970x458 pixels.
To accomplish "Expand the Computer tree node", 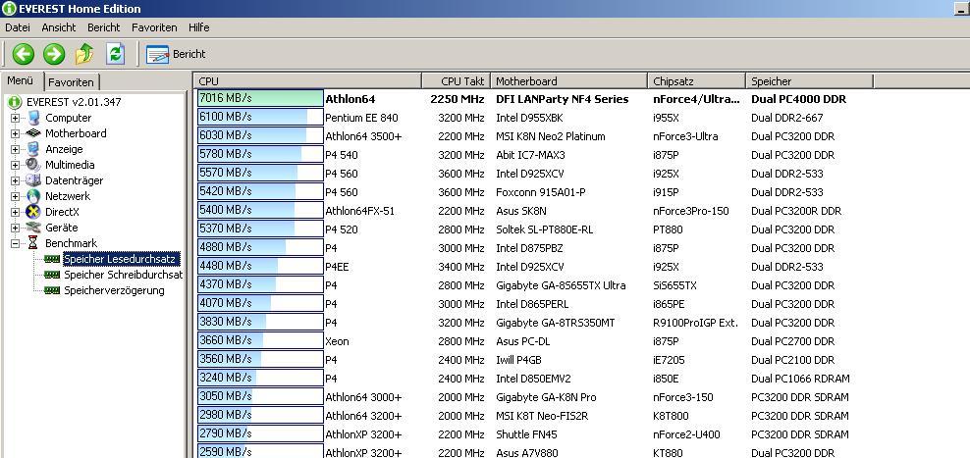I will [15, 118].
